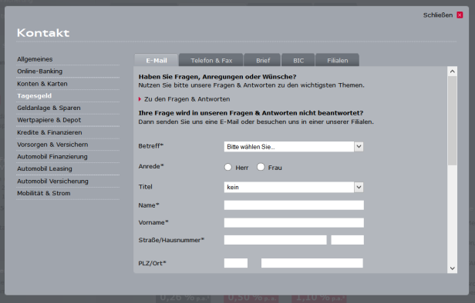Screen dimensions: 475x303
Task: Choose Konten & Karten in sidebar
Action: pyautogui.click(x=42, y=84)
